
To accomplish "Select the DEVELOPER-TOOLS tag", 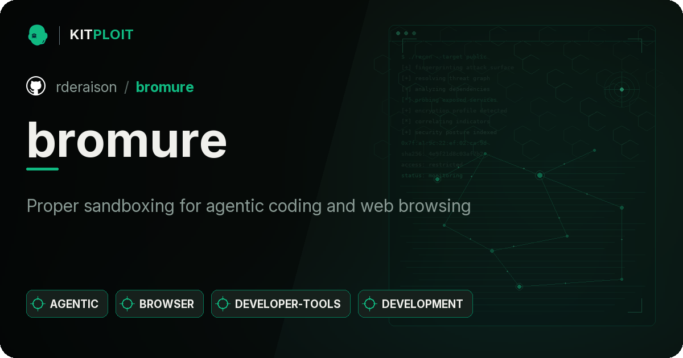I will pos(281,304).
